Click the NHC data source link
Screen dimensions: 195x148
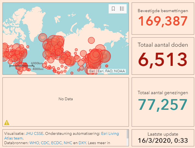tap(68, 143)
